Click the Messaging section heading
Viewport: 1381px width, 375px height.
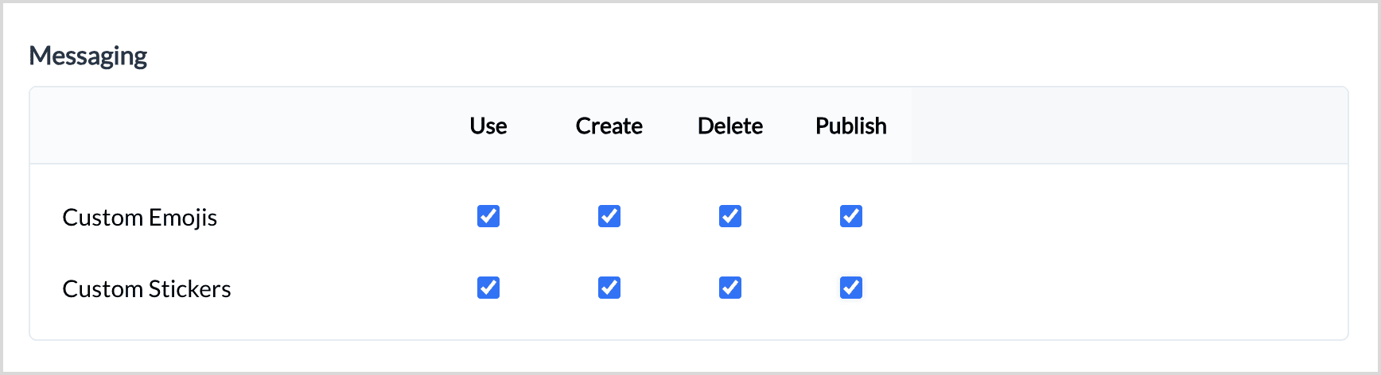point(88,56)
